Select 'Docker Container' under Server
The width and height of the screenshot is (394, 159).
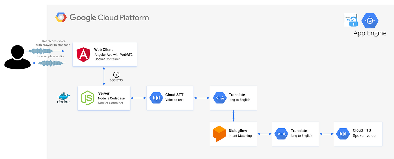tap(111, 103)
